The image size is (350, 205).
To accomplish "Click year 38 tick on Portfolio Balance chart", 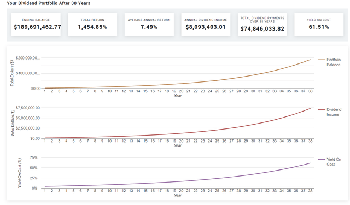I will click(310, 91).
